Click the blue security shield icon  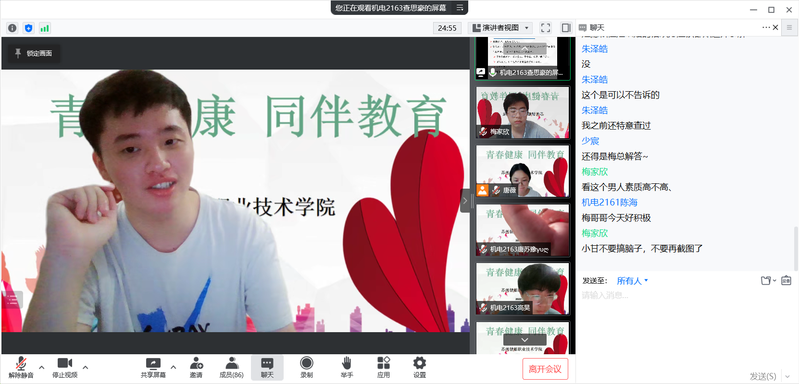point(28,28)
